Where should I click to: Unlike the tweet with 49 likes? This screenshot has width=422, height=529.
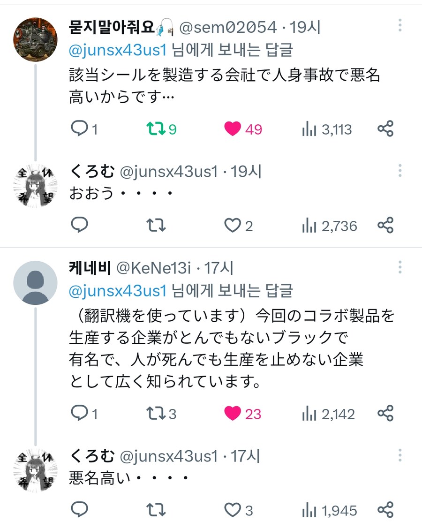(233, 129)
